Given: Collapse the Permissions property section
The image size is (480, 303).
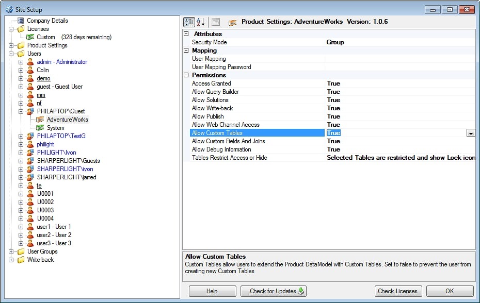Looking at the screenshot, I should [x=186, y=75].
